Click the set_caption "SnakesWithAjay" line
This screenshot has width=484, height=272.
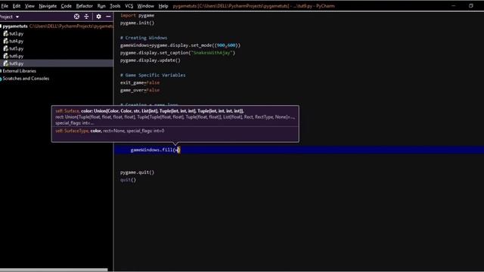[178, 53]
